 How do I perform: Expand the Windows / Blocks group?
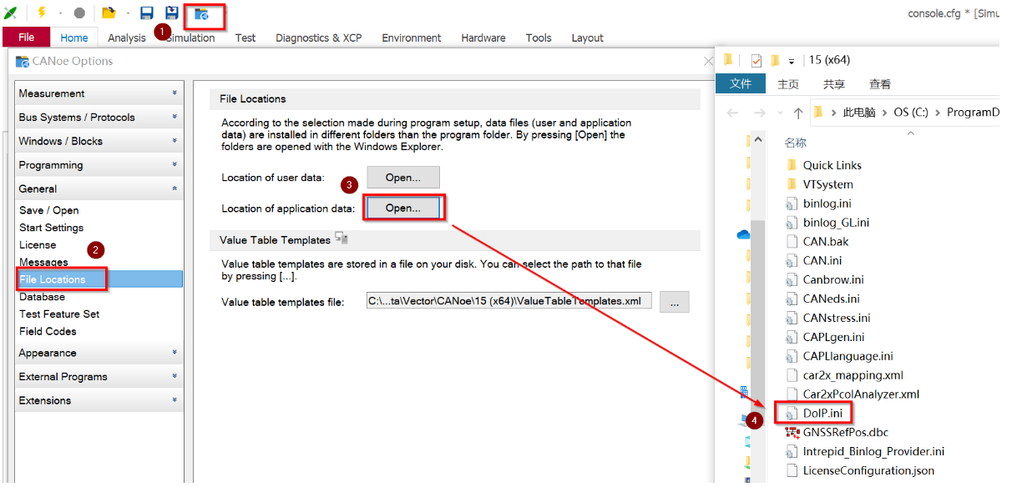(x=99, y=141)
